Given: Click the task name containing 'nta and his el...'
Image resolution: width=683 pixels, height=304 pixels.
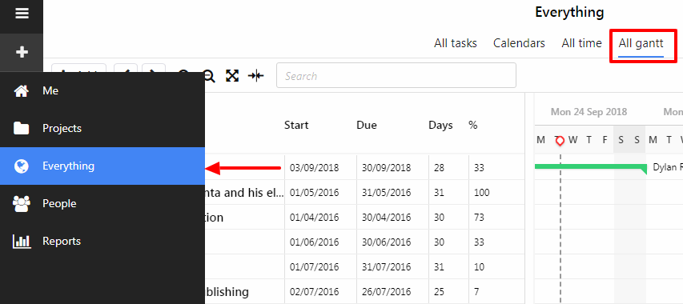Looking at the screenshot, I should [x=244, y=193].
